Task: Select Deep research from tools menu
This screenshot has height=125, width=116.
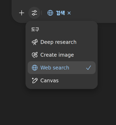Action: 62,42
